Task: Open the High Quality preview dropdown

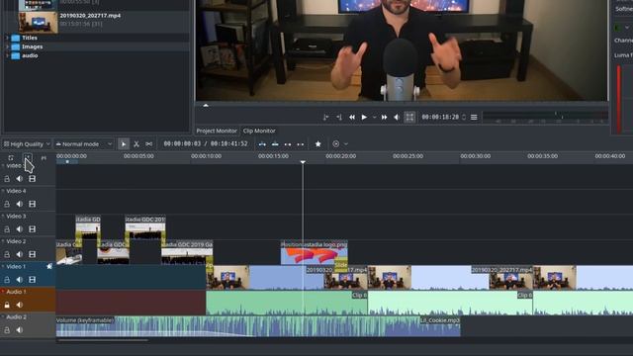Action: [x=27, y=144]
